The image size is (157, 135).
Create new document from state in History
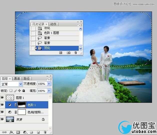click(61, 53)
